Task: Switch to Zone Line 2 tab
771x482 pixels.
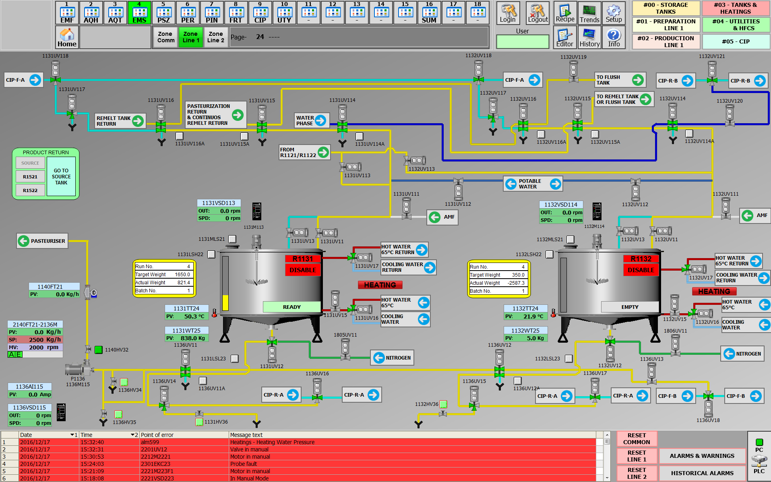Action: coord(216,37)
